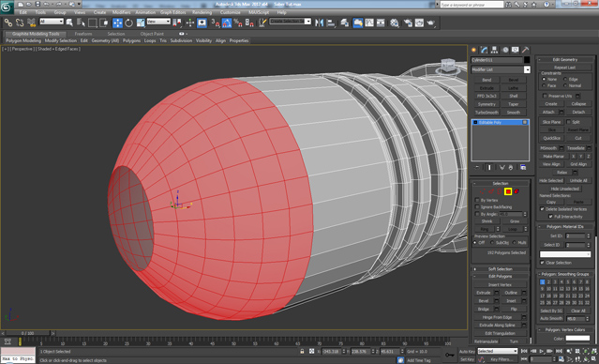Expand the Editable Poly stack entry
This screenshot has width=599, height=364.
click(x=475, y=122)
